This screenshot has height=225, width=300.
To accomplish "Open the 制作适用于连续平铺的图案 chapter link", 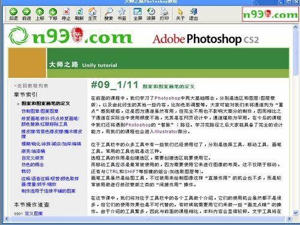I will click(49, 191).
